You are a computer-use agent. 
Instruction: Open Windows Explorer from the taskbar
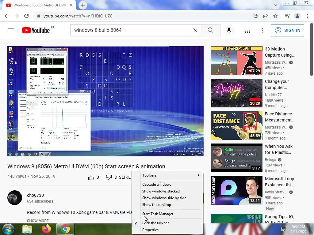click(x=27, y=229)
